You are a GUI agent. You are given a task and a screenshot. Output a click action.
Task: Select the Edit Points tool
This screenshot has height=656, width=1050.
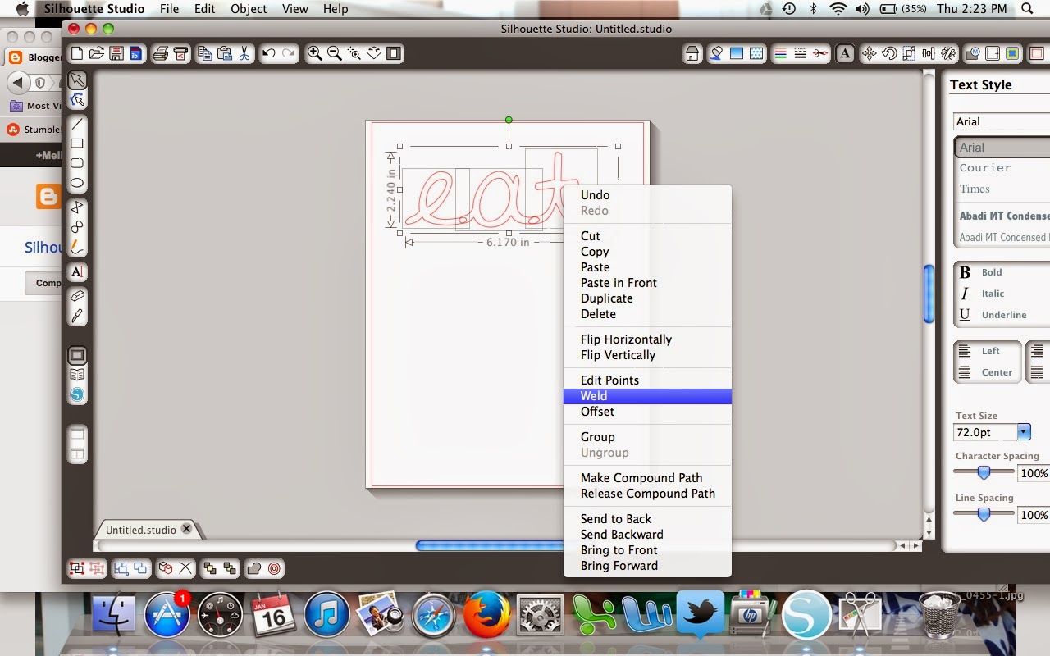(77, 100)
